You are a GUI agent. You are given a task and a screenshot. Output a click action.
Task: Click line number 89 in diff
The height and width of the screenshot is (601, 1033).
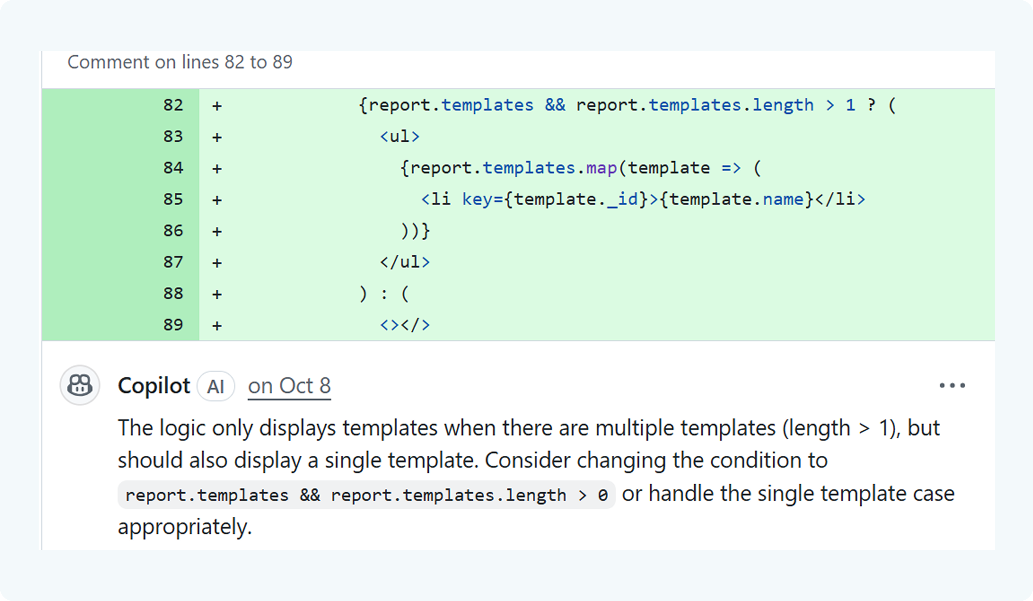(x=173, y=325)
